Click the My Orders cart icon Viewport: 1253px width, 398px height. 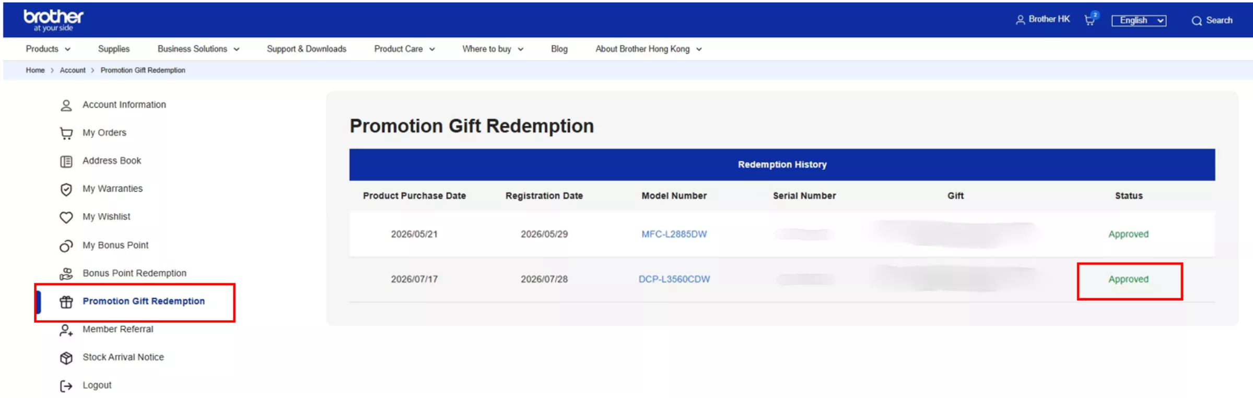pyautogui.click(x=66, y=133)
